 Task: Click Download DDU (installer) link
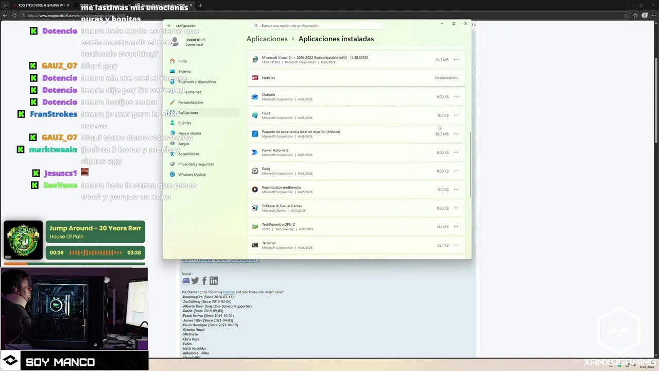221,259
